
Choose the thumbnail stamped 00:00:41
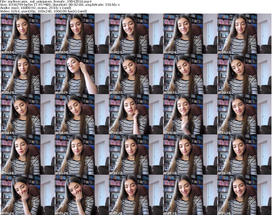(244, 74)
